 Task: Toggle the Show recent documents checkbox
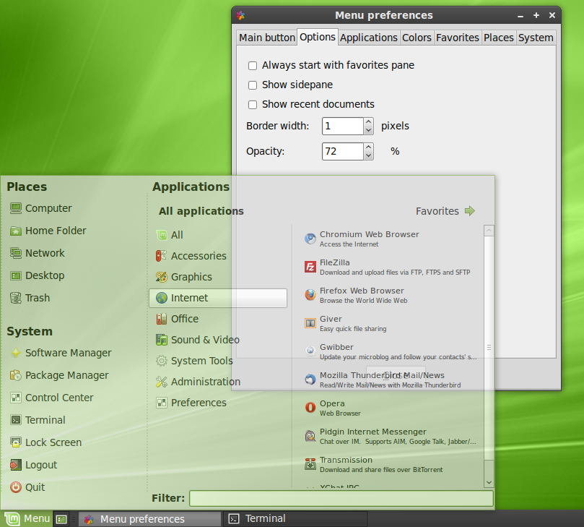pos(253,104)
